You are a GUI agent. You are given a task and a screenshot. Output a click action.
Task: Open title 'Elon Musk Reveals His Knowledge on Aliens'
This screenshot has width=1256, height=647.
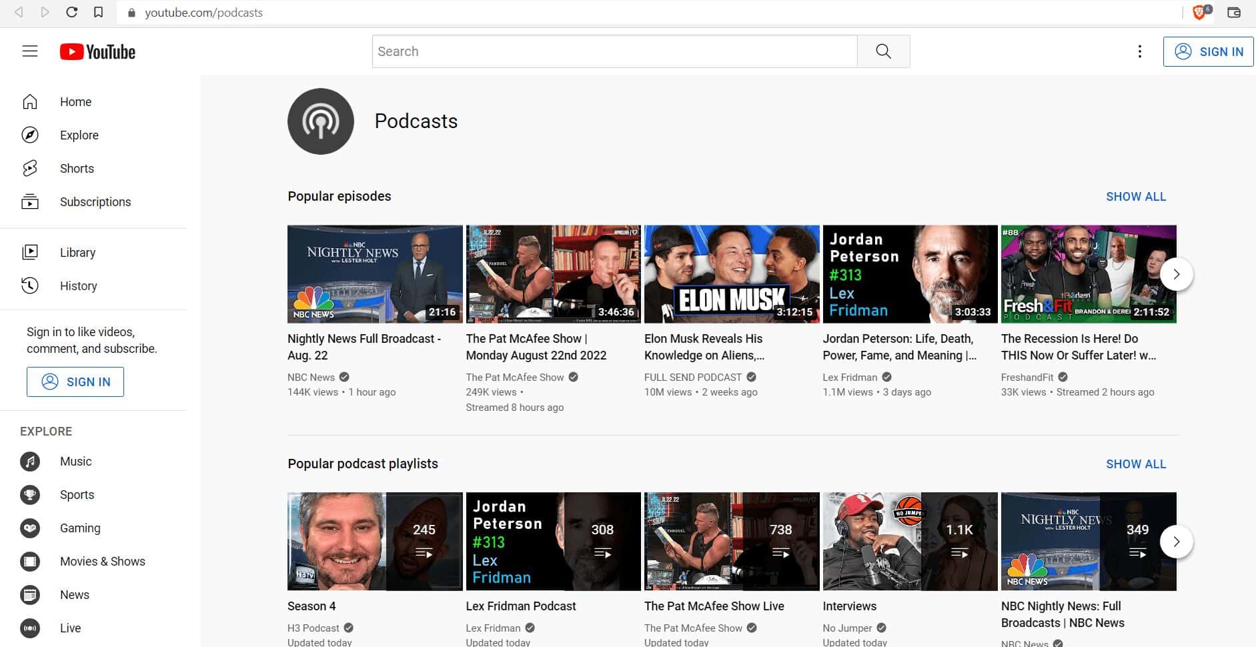[704, 347]
